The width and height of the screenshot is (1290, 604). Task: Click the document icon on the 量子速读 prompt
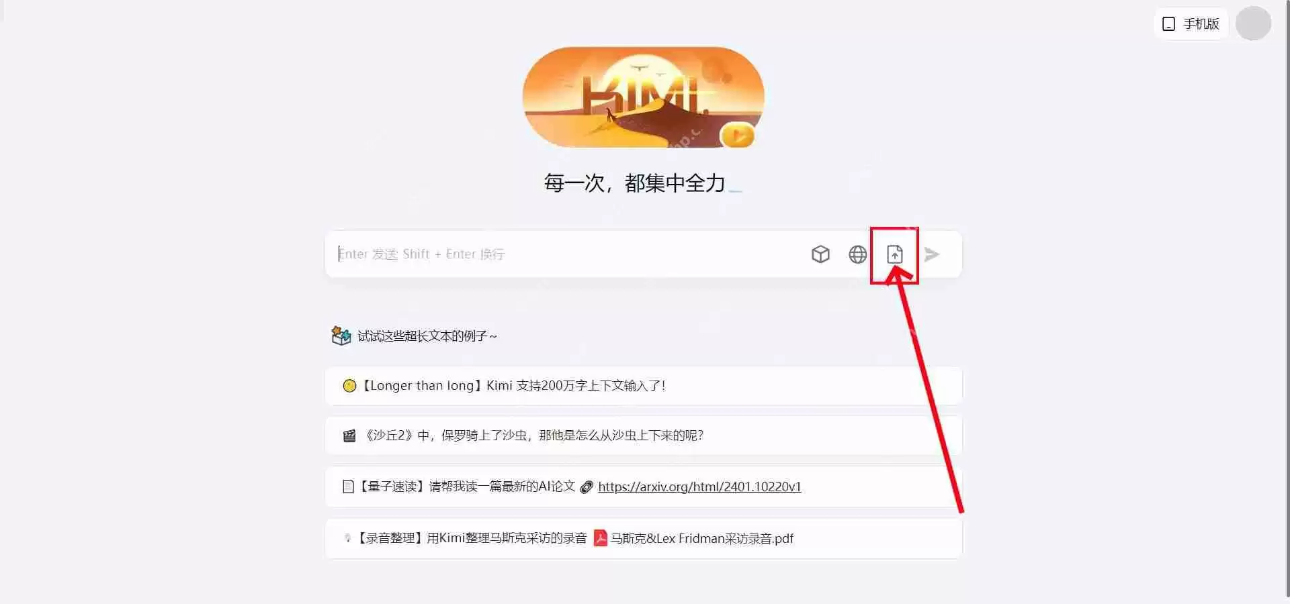(x=348, y=486)
